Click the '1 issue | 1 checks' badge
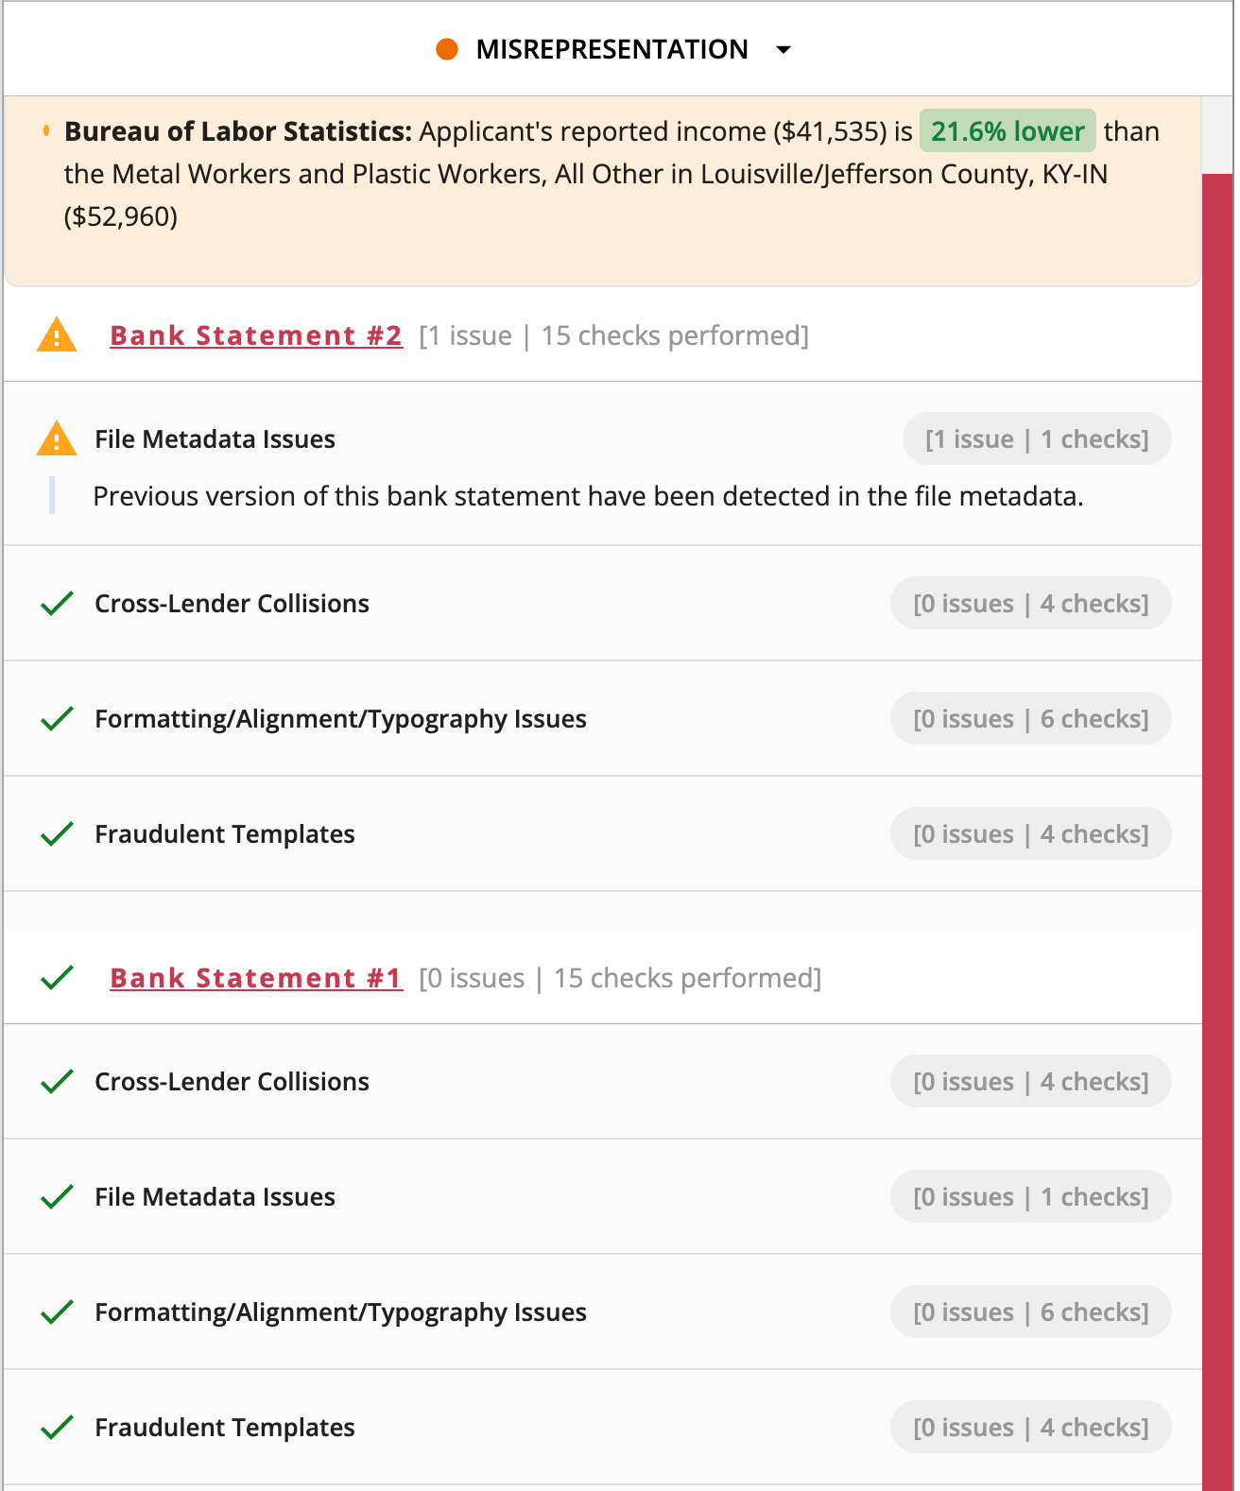The height and width of the screenshot is (1491, 1240). (1037, 439)
